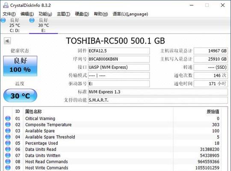This screenshot has width=231, height=171.
Task: Click the Available Spare status orb
Action: coord(8,131)
